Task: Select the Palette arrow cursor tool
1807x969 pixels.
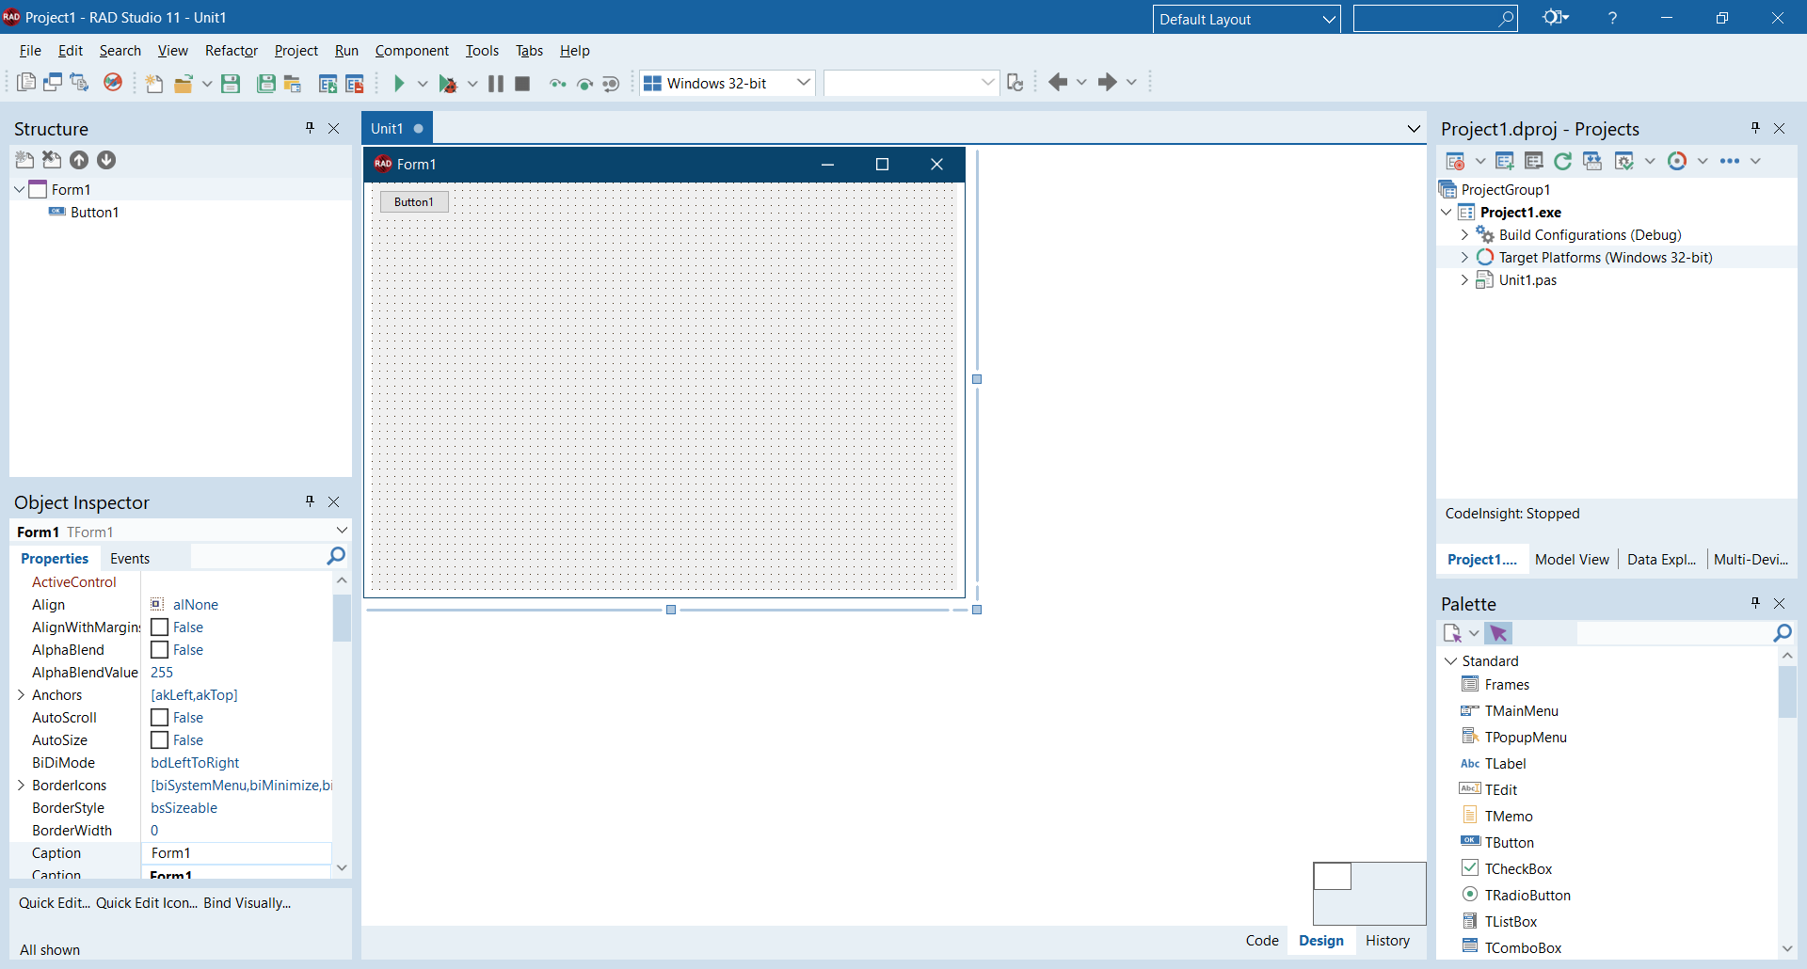Action: [x=1498, y=633]
